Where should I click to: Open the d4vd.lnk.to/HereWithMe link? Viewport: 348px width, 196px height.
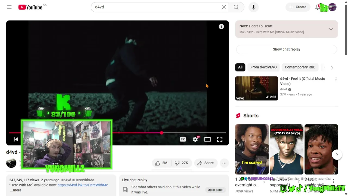(x=83, y=185)
